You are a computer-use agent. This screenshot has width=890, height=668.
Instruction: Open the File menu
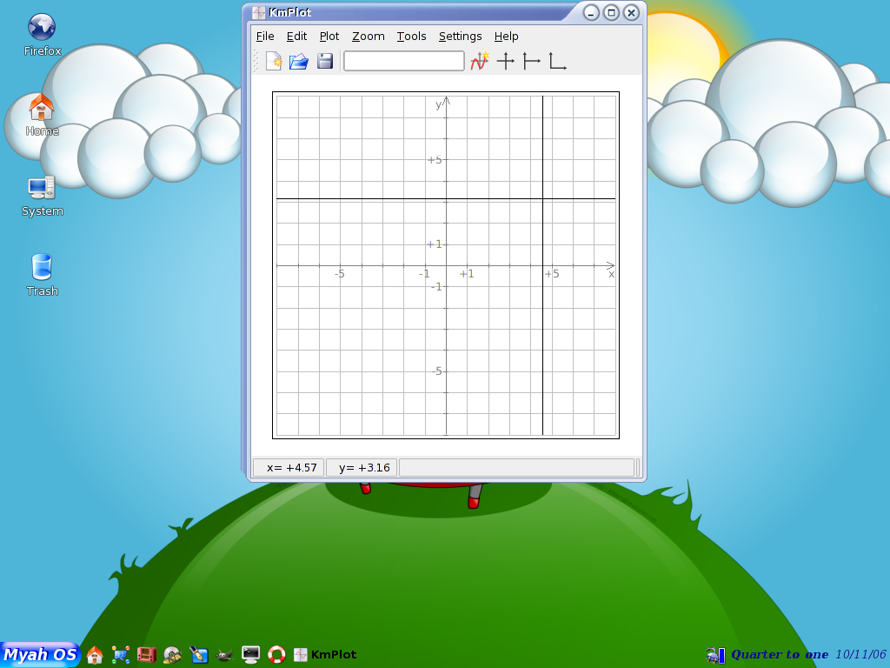point(265,37)
